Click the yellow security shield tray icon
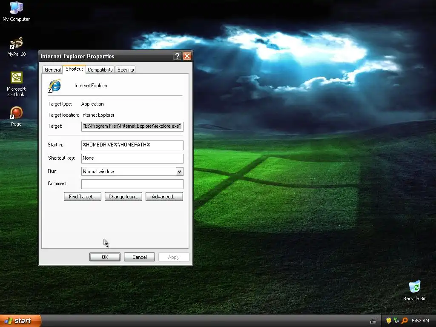This screenshot has height=327, width=436. (389, 321)
